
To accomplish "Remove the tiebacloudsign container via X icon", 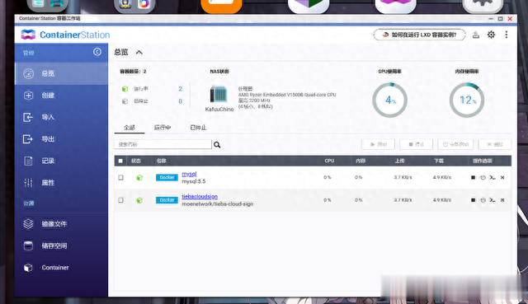I will tap(502, 199).
